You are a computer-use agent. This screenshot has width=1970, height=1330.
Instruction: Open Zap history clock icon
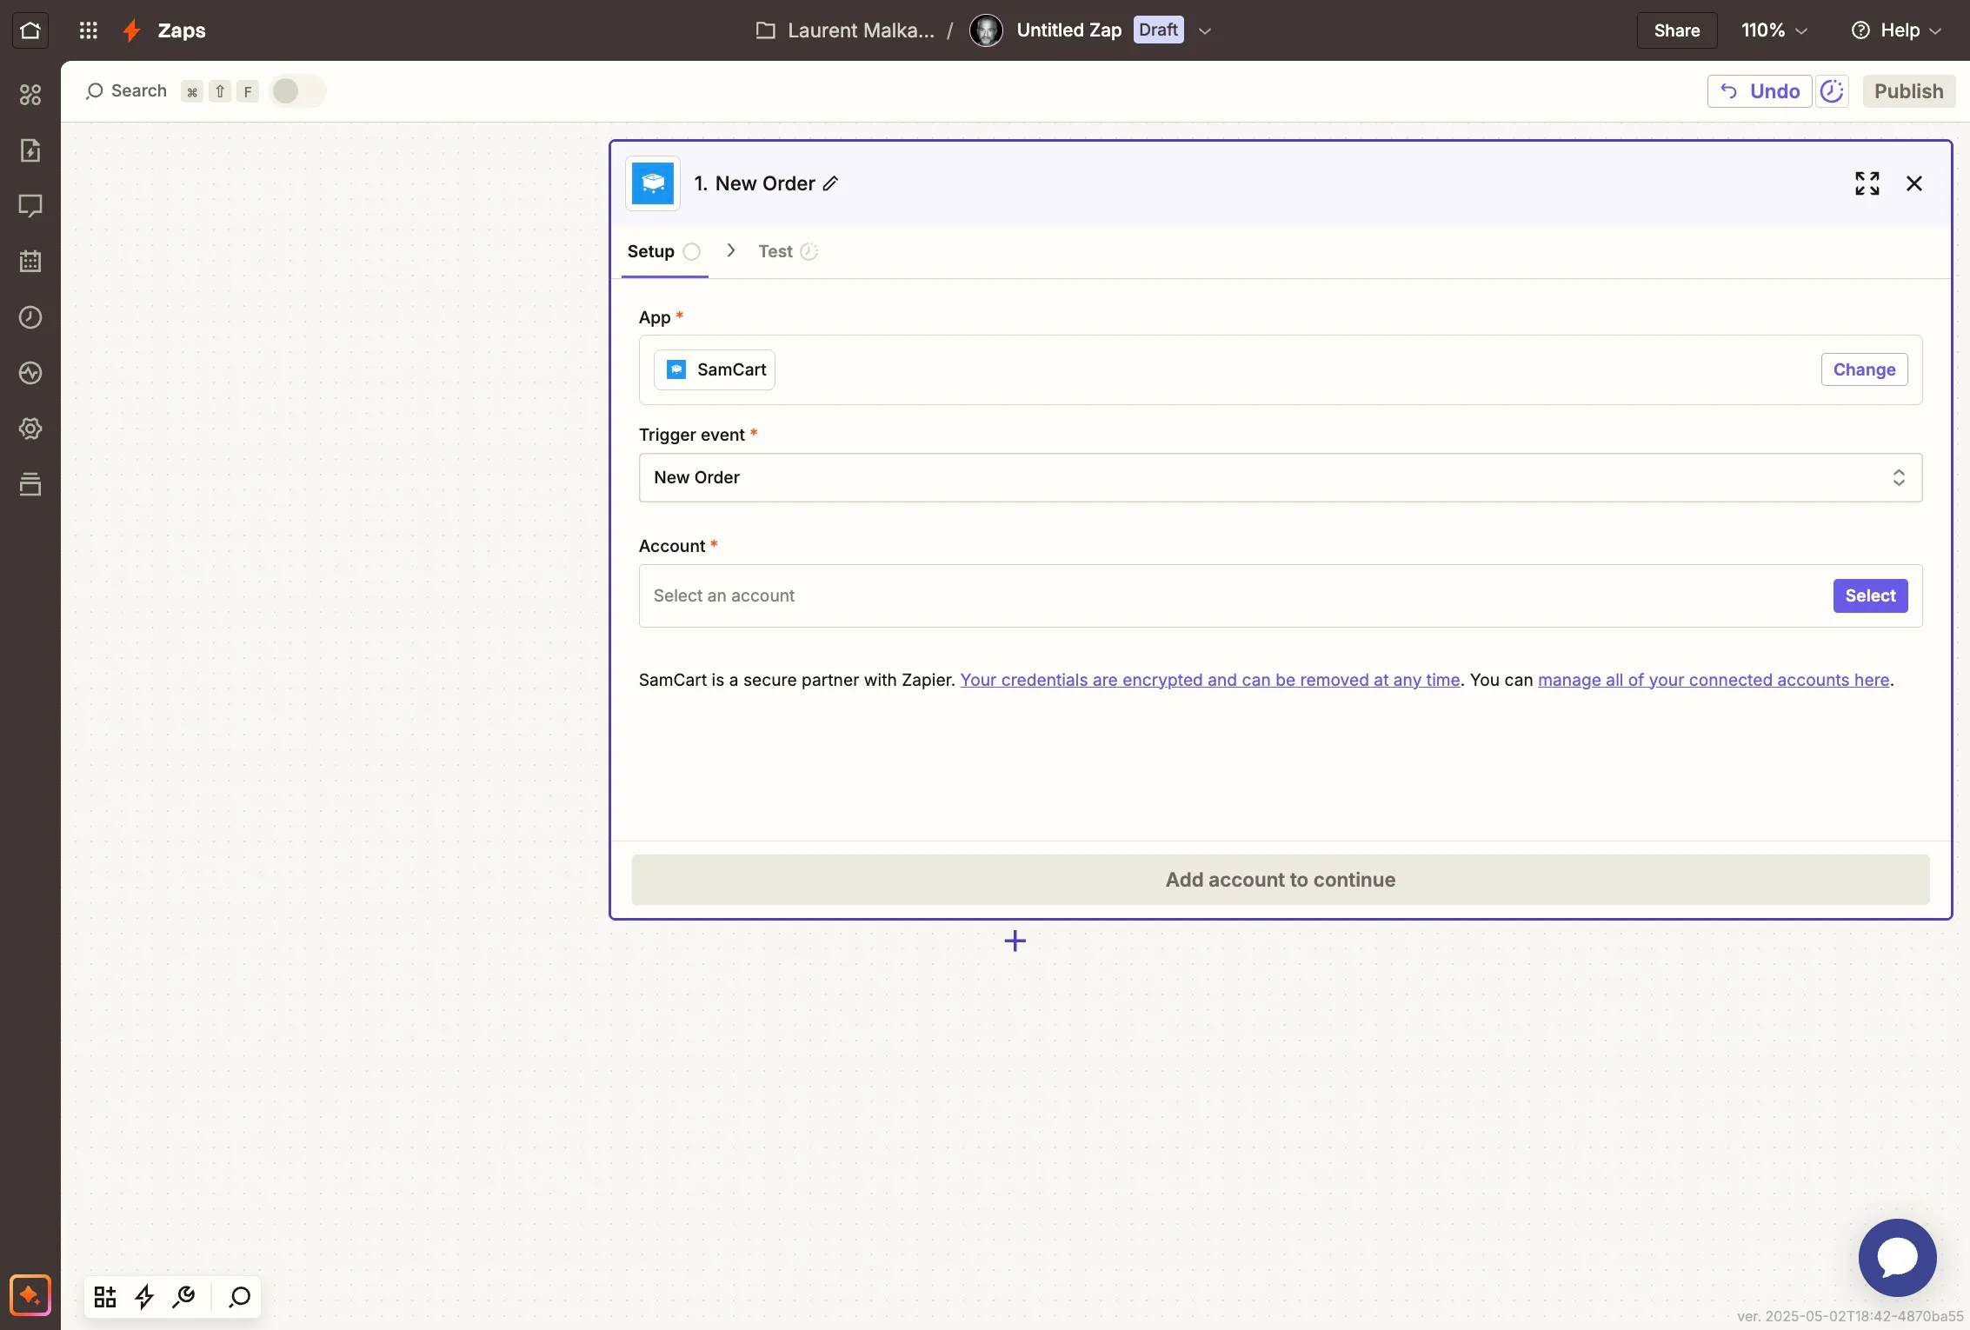pos(30,317)
